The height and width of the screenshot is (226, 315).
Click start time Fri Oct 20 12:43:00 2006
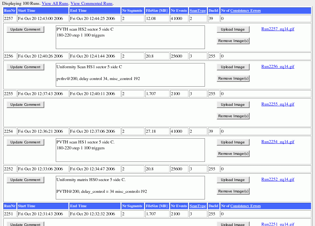[x=43, y=18]
